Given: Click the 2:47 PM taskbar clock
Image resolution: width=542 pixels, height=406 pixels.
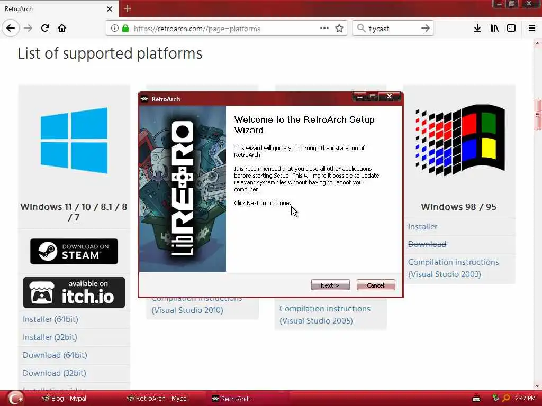Looking at the screenshot, I should coord(526,398).
